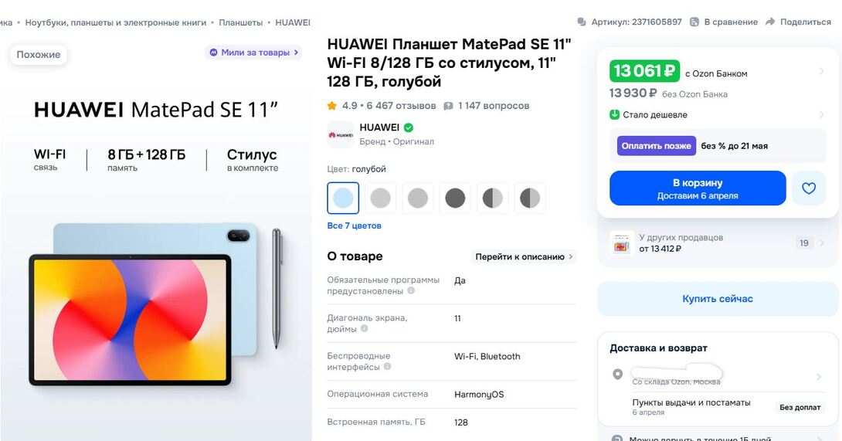
Task: Open the Планшеты breadcrumb category
Action: (240, 22)
